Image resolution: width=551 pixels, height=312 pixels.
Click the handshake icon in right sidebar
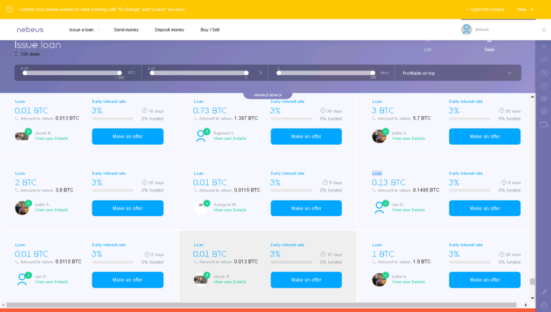coord(543,98)
